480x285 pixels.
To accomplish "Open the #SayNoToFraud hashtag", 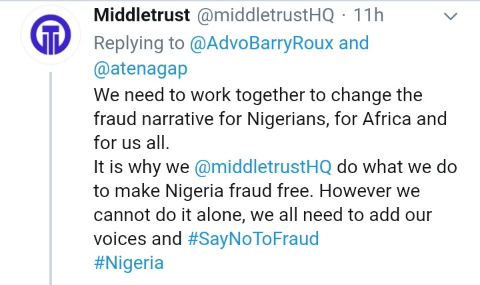I will click(253, 239).
